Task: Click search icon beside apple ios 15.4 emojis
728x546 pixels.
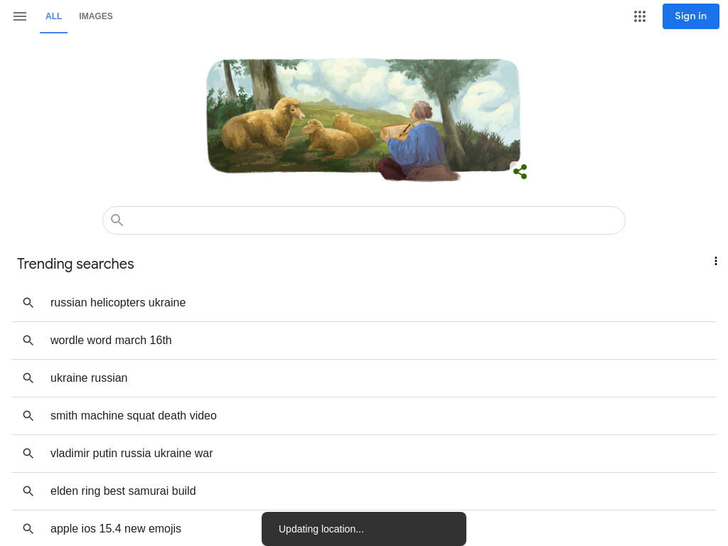Action: point(28,528)
